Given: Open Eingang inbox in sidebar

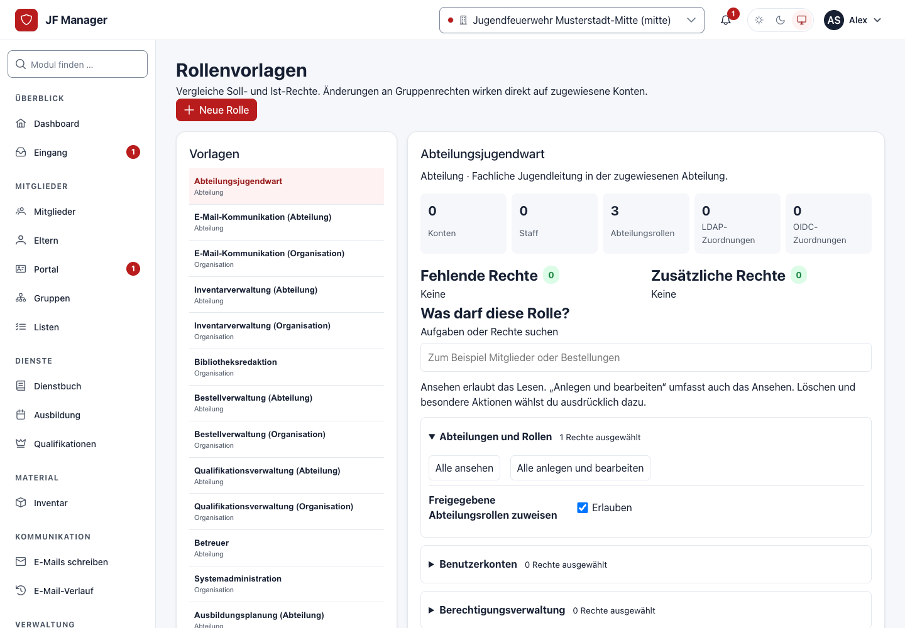Looking at the screenshot, I should click(x=78, y=153).
